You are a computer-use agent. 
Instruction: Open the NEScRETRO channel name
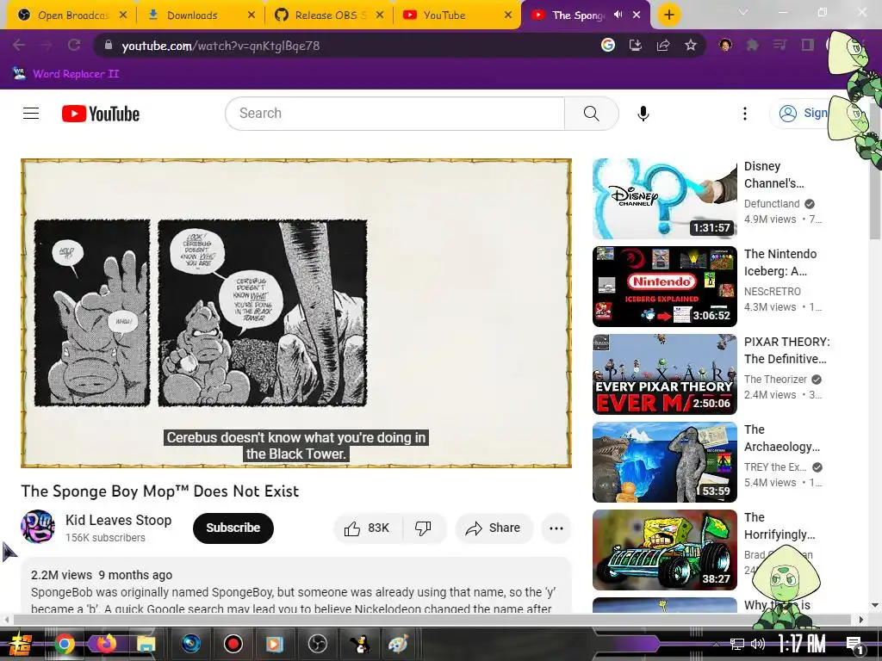tap(773, 291)
